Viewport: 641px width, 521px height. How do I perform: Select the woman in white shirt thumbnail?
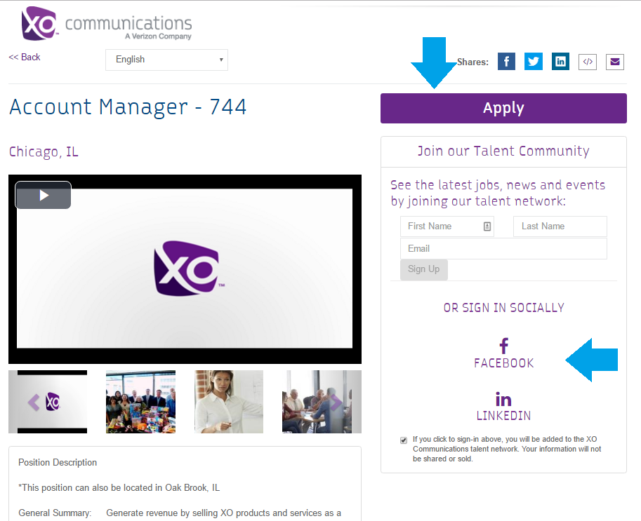[x=229, y=402]
